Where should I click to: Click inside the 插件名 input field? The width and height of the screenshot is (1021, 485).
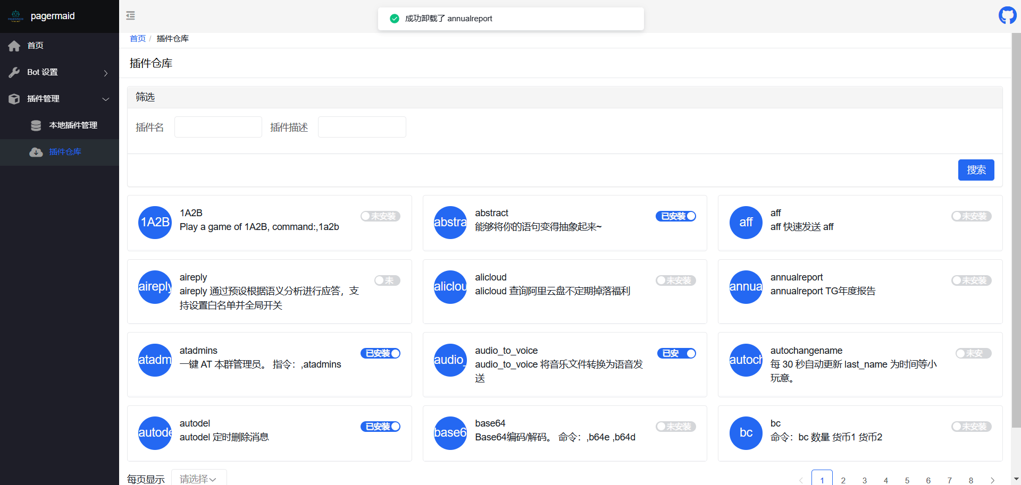pos(218,127)
